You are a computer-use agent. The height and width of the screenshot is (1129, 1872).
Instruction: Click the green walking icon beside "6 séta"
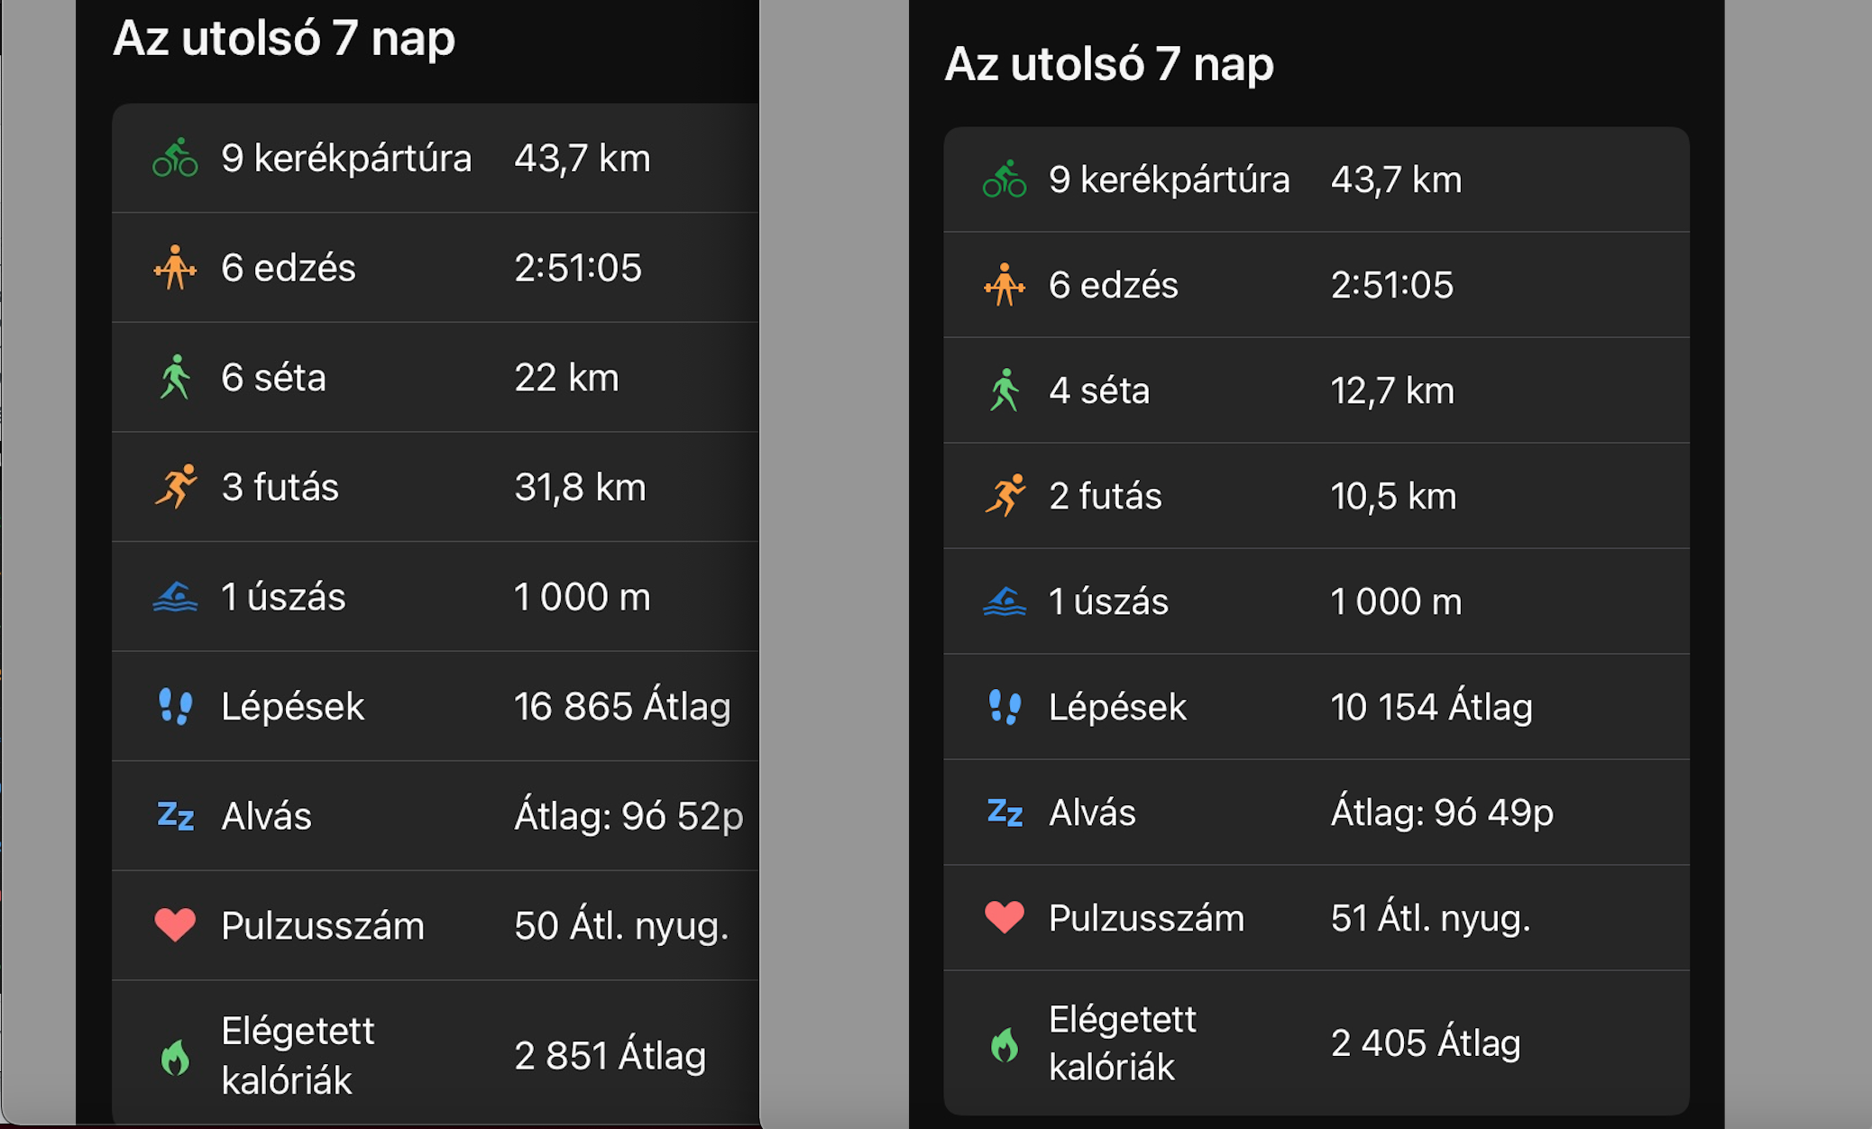click(x=175, y=377)
